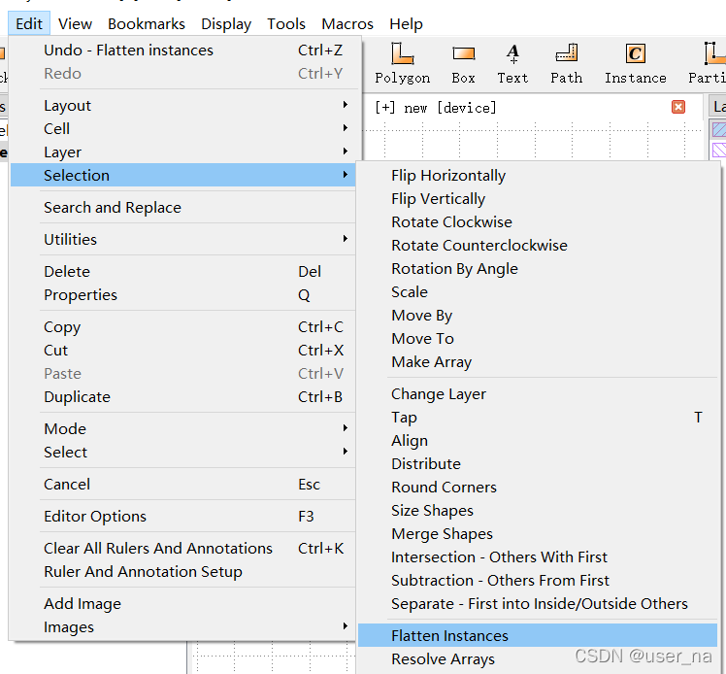
Task: Open the Edit menu
Action: pyautogui.click(x=29, y=23)
